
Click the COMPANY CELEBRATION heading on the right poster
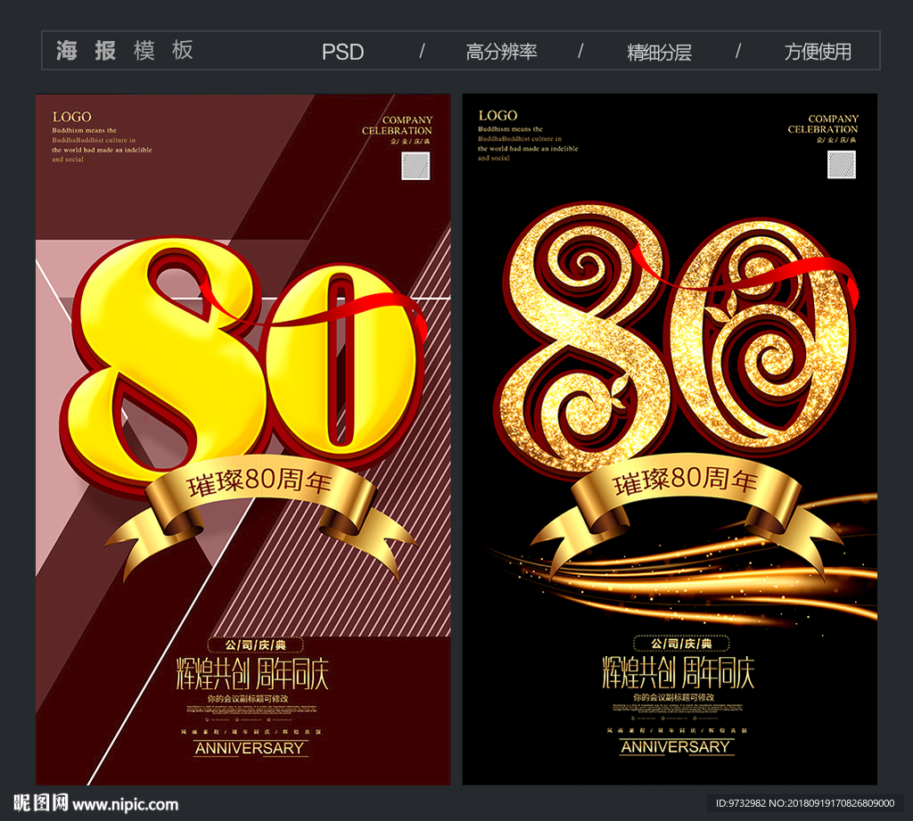click(833, 125)
